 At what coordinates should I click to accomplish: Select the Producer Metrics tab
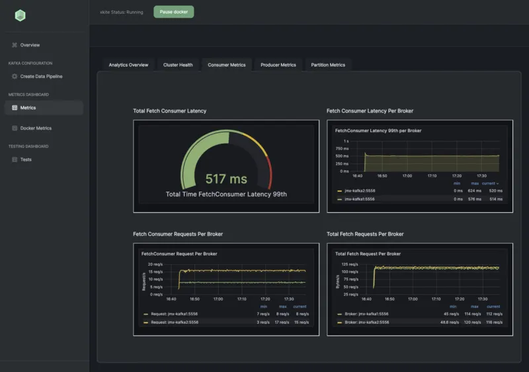click(278, 65)
